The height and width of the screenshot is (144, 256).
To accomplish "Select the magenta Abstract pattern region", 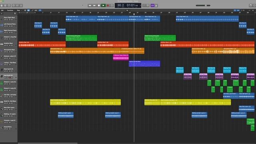I will coord(121,57).
